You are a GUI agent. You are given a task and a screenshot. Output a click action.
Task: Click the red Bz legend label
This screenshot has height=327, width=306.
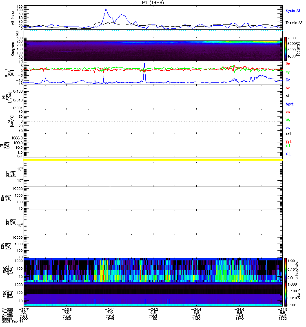288,64
